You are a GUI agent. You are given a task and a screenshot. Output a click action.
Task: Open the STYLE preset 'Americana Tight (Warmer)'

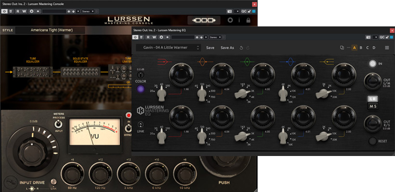50,30
